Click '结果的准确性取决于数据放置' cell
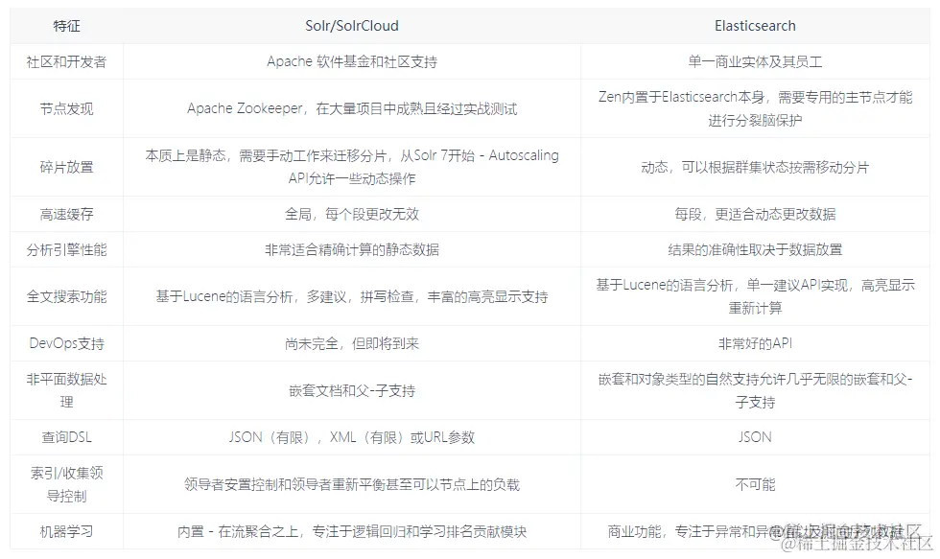Image resolution: width=940 pixels, height=559 pixels. tap(755, 249)
